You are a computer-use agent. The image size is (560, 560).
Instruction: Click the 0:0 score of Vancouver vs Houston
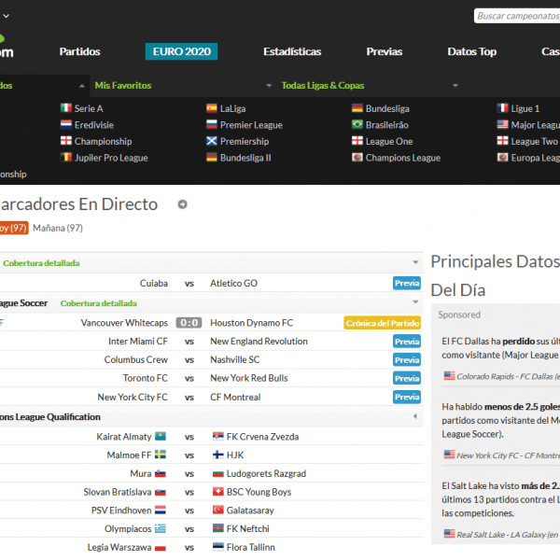pyautogui.click(x=189, y=323)
